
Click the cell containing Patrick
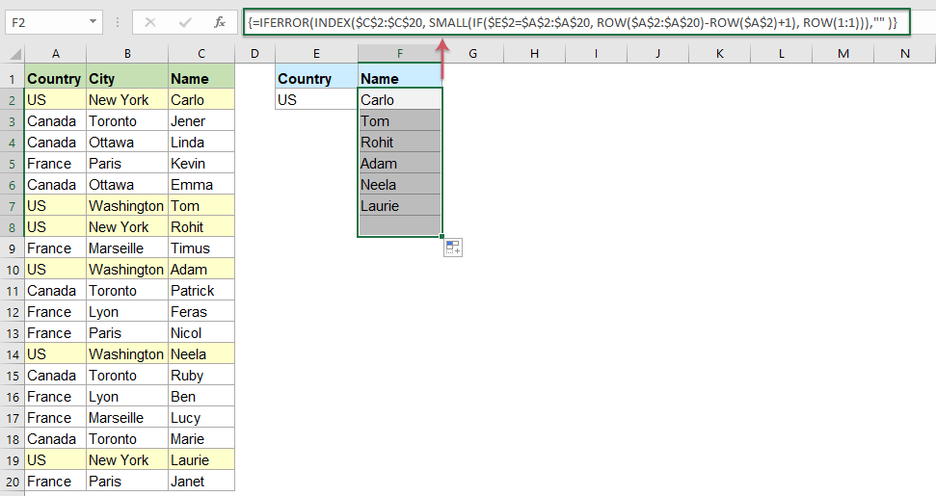click(x=201, y=290)
